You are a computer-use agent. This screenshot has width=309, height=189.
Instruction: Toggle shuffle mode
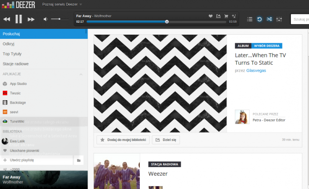tap(269, 19)
